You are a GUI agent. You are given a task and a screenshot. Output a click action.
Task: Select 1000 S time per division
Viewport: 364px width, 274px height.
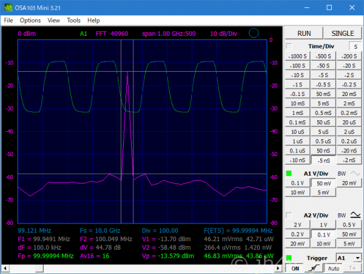tap(298, 57)
